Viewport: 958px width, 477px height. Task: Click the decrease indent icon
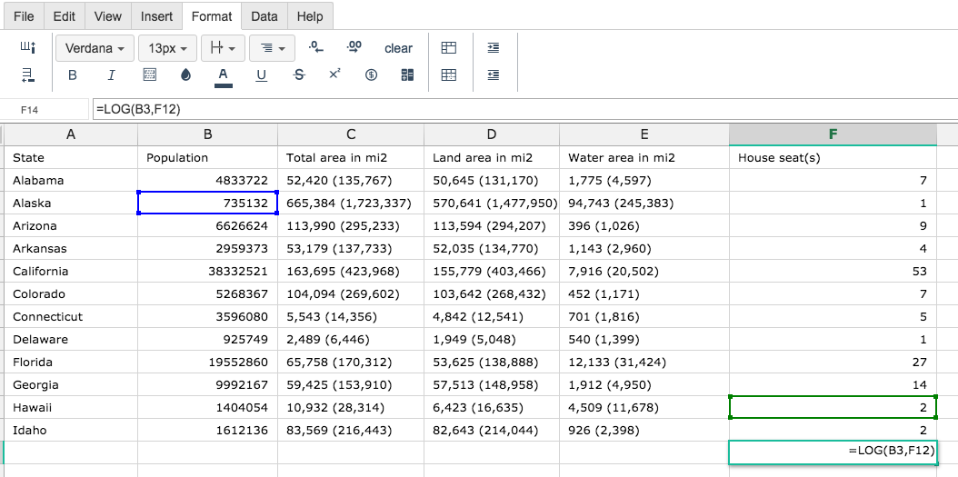[494, 75]
